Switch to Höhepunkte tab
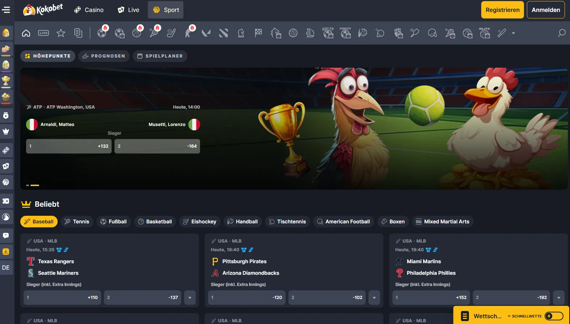570x324 pixels. click(48, 56)
